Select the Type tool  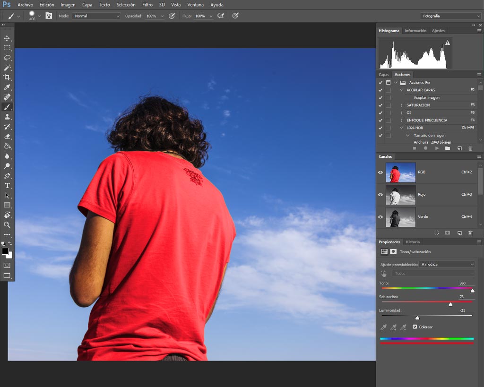pyautogui.click(x=7, y=186)
